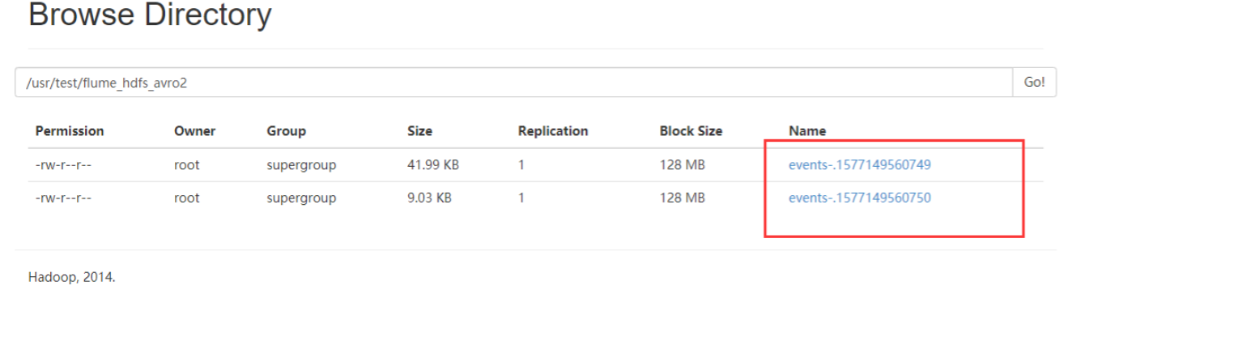Click the Browse Directory heading
This screenshot has height=345, width=1251.
click(150, 15)
